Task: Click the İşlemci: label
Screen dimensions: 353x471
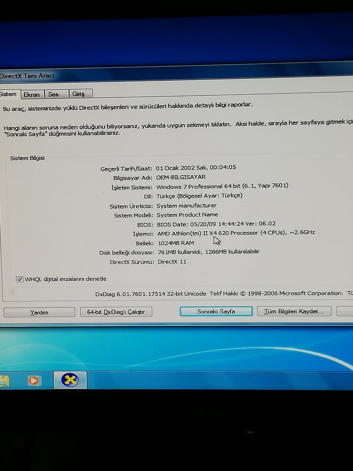Action: [x=143, y=234]
